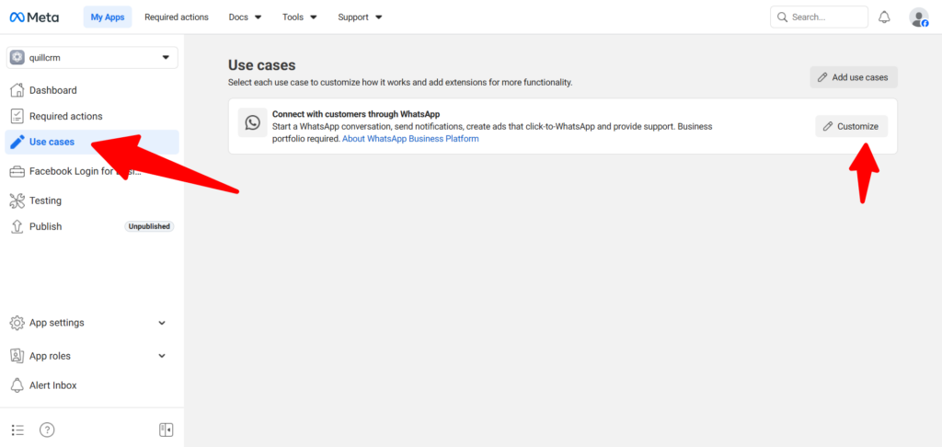The width and height of the screenshot is (942, 447).
Task: Open the Support dropdown menu
Action: click(x=360, y=17)
